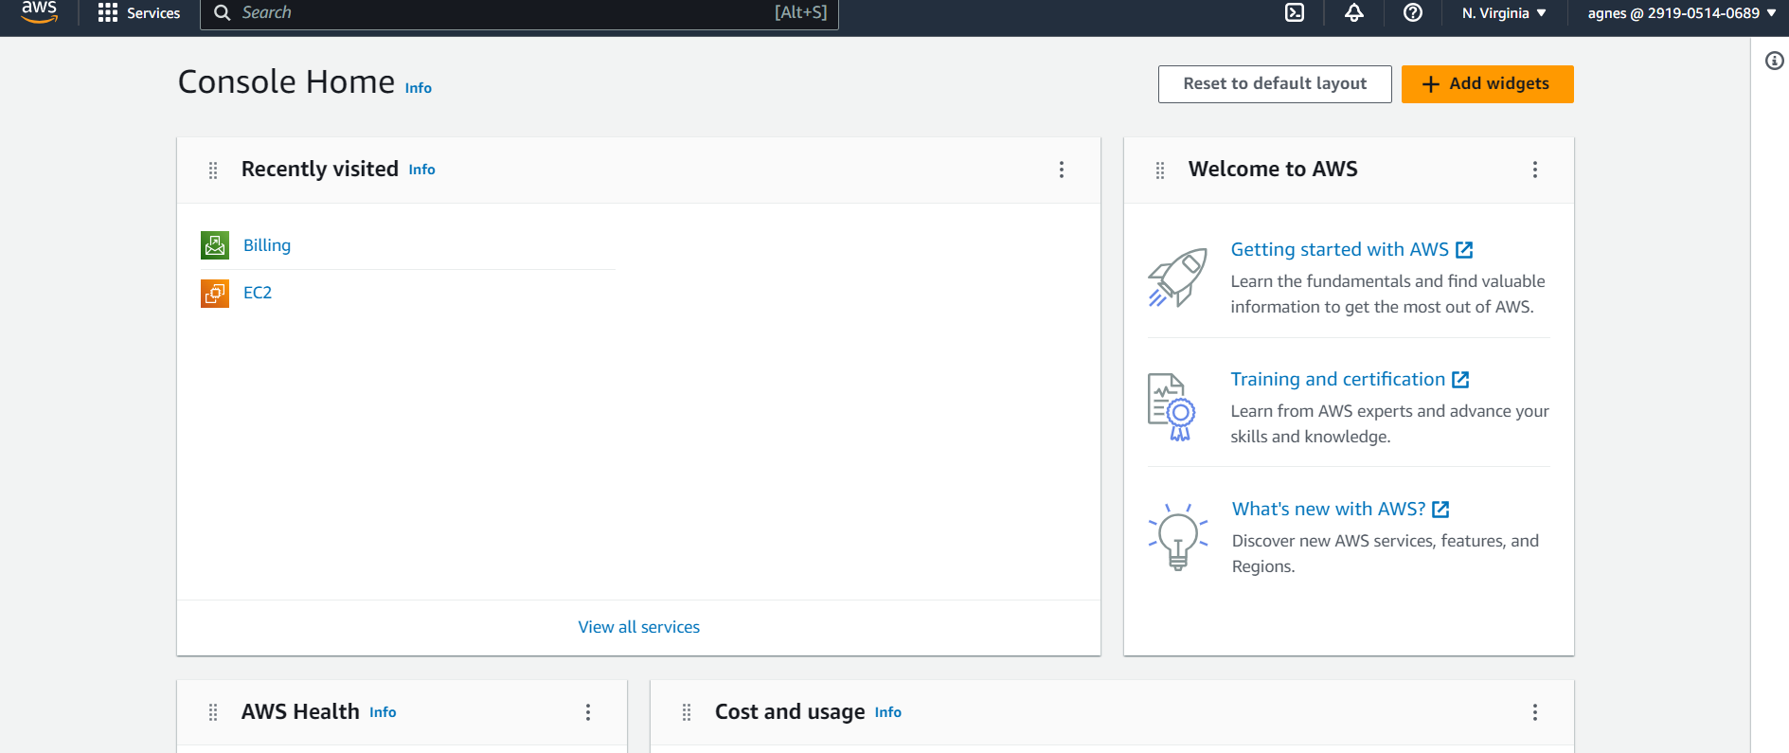Open the help question mark icon
This screenshot has width=1789, height=753.
(1413, 12)
